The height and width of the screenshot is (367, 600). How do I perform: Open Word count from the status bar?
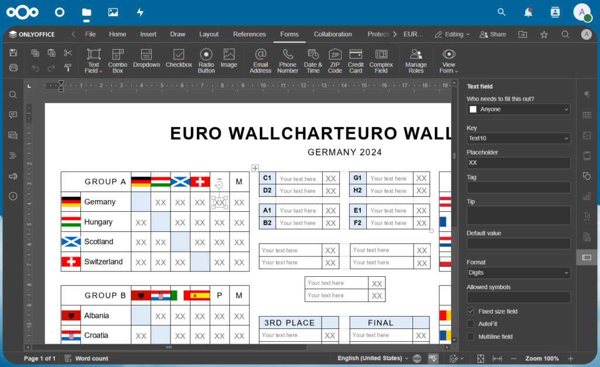91,358
